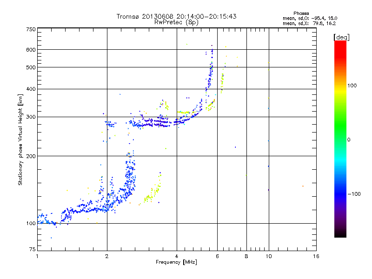Click colorbar tick label '0'
This screenshot has width=372, height=279.
pyautogui.click(x=349, y=140)
